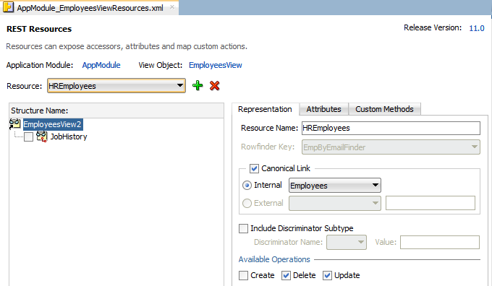This screenshot has height=286, width=492.
Task: Uncheck the Delete operation checkbox
Action: (286, 275)
